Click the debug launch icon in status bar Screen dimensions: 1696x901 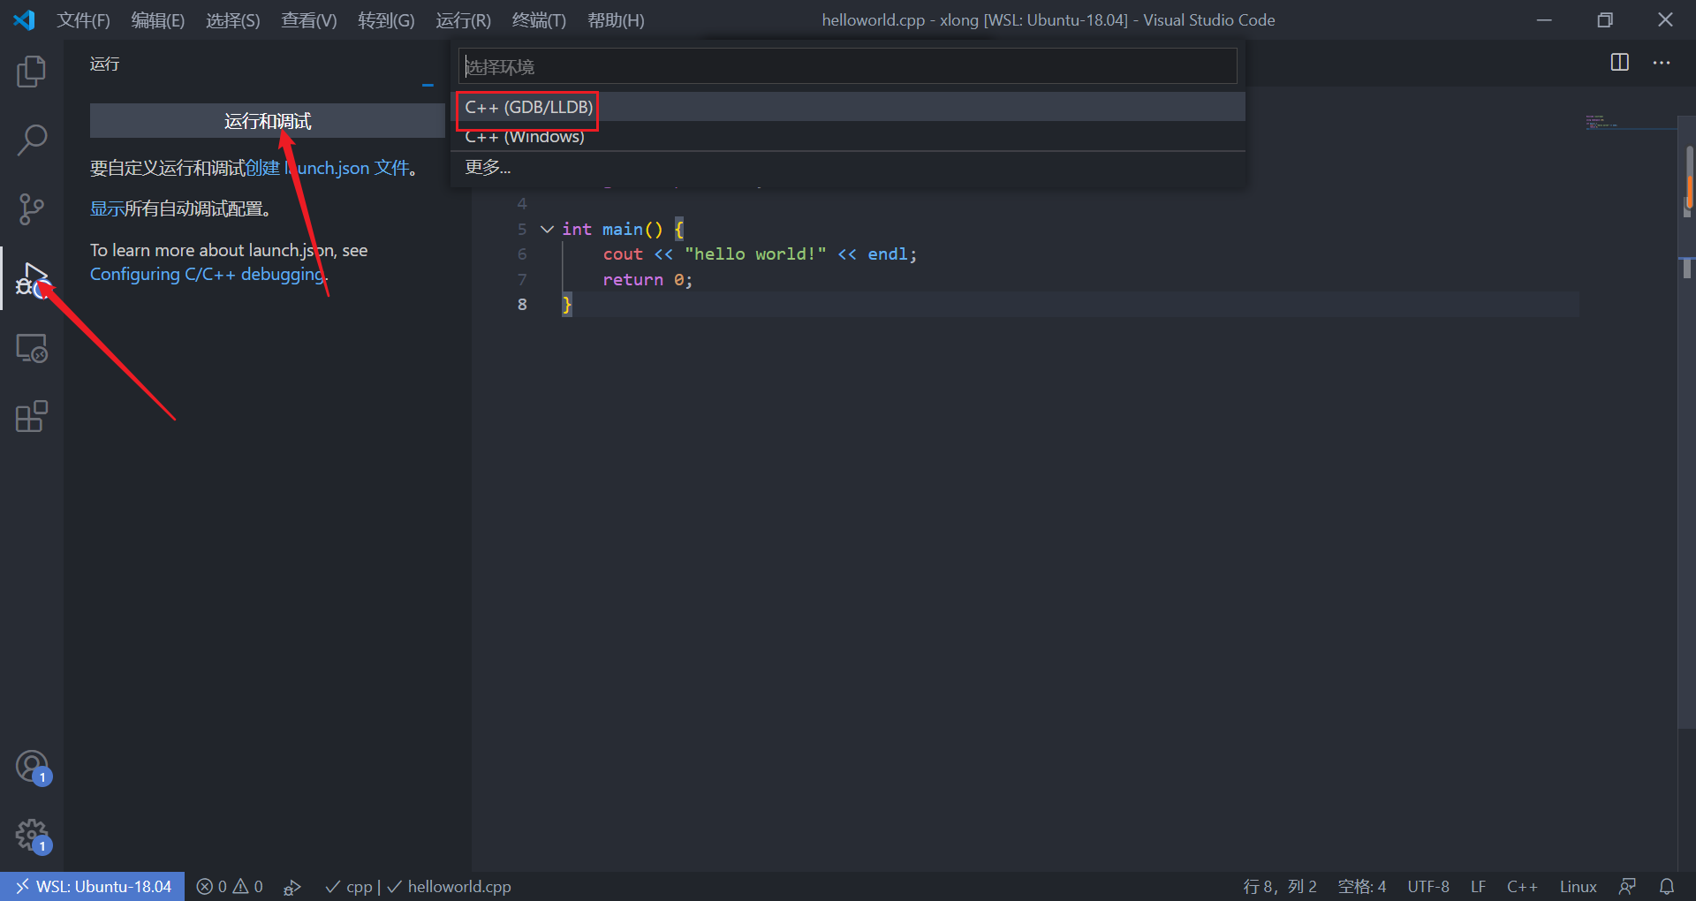(292, 886)
